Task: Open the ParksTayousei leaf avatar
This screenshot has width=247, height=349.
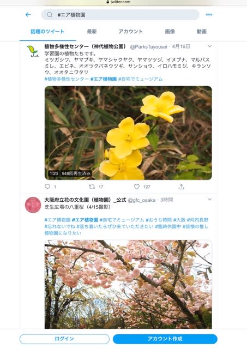Action: [x=33, y=51]
